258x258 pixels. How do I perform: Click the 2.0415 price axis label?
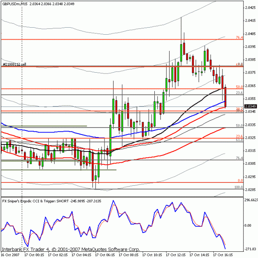tap(251, 21)
